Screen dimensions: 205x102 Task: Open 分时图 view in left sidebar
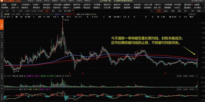(2, 14)
